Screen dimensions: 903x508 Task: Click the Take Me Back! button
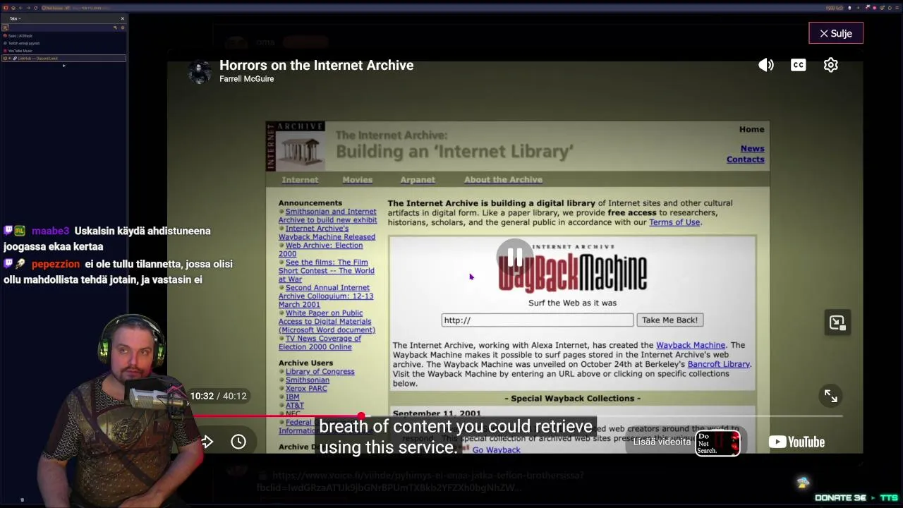(669, 320)
